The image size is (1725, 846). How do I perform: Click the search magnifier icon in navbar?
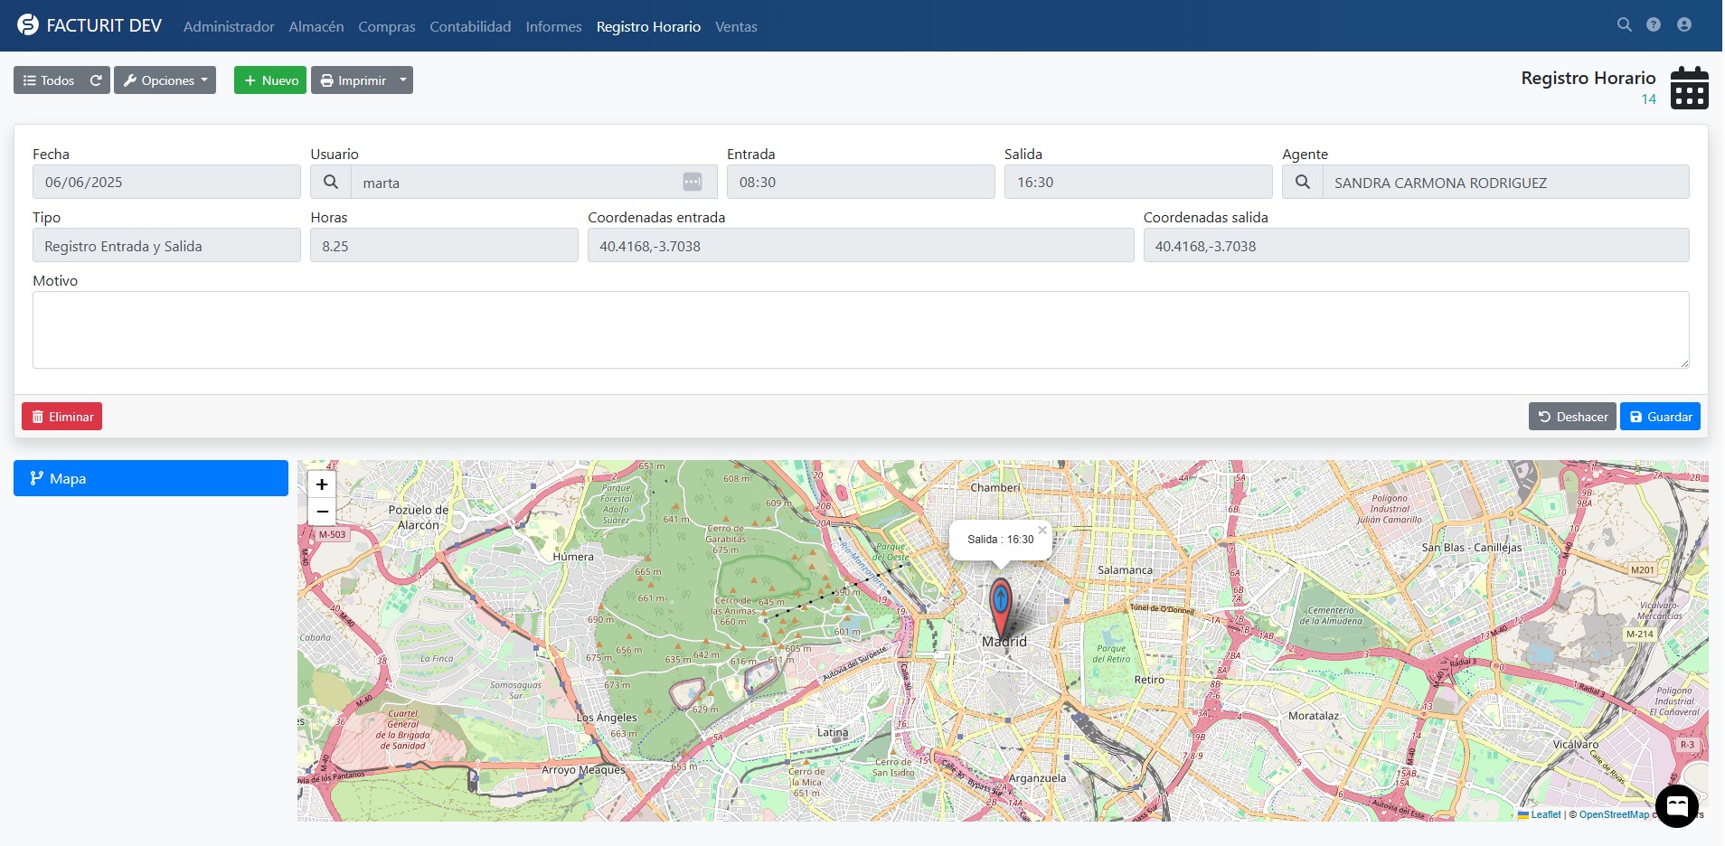[x=1624, y=25]
